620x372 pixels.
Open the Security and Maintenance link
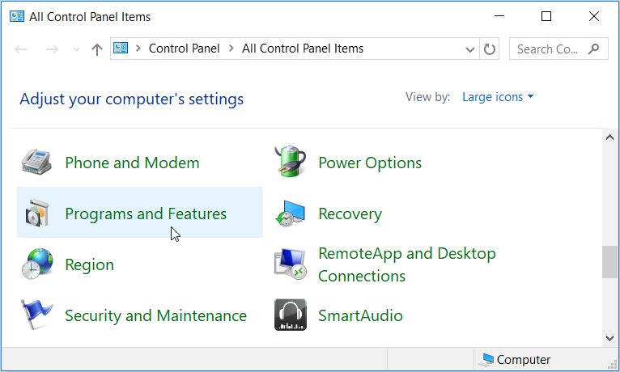tap(155, 315)
